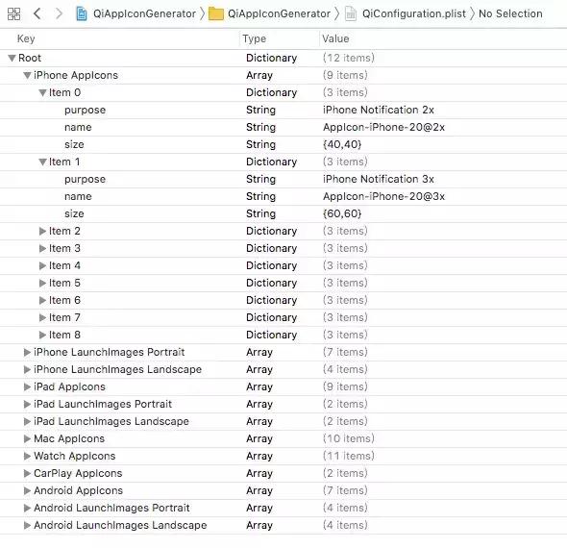Open QiAppIconGenerator folder breadcrumb
This screenshot has height=548, width=567.
[279, 13]
